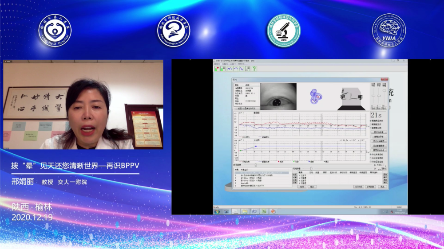Image resolution: width=444 pixels, height=249 pixels.
Task: Click the arc curve toolbar icon
Action: point(235,69)
